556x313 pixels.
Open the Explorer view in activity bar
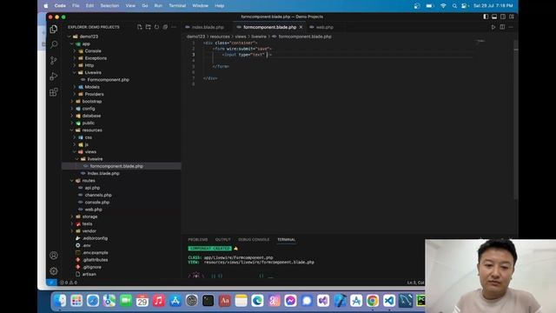point(54,29)
